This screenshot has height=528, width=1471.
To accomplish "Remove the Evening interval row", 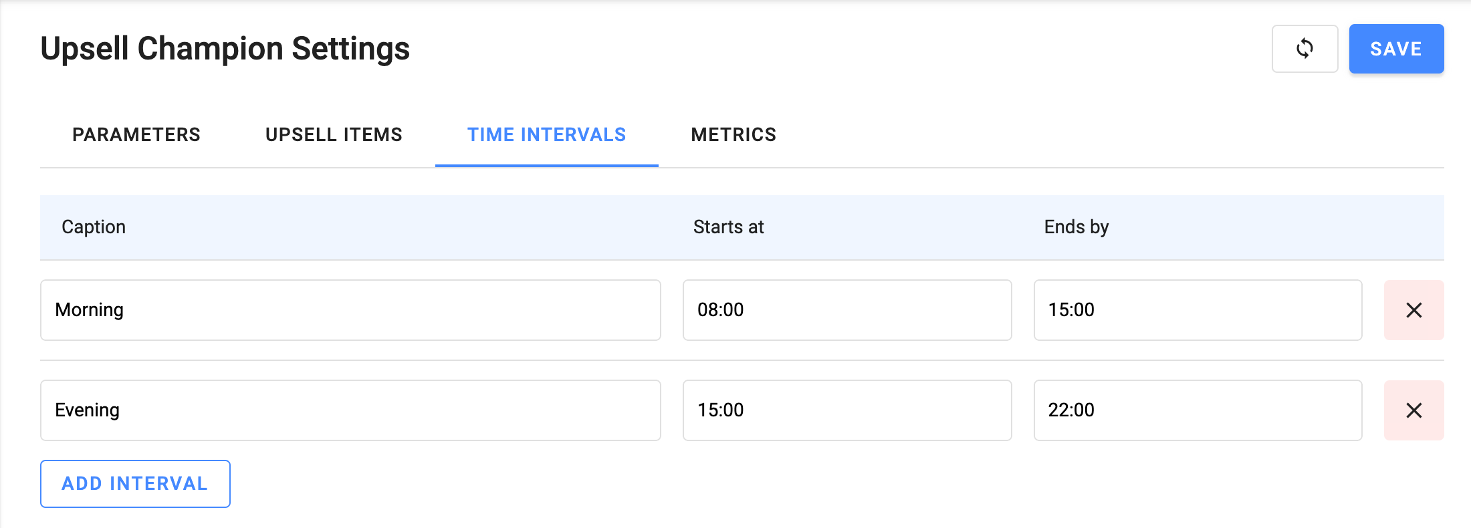I will [x=1413, y=410].
